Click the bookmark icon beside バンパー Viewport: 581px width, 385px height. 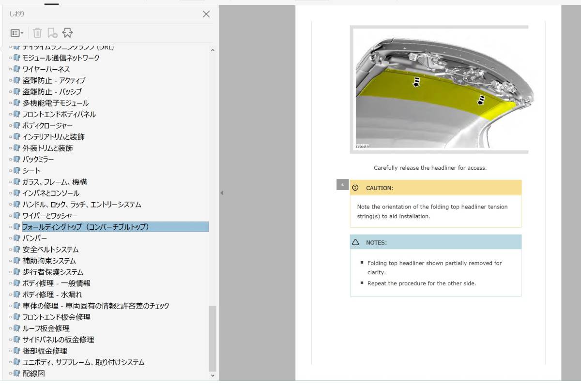16,238
